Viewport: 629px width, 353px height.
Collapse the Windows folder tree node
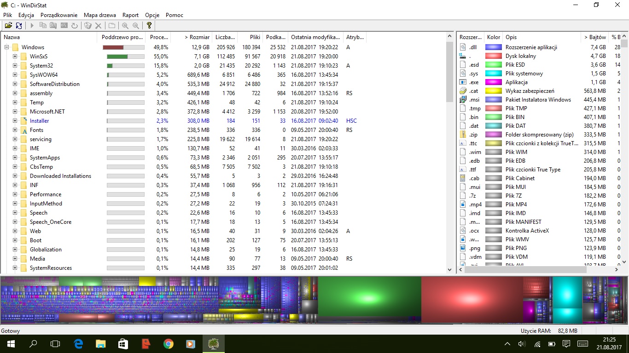[7, 47]
